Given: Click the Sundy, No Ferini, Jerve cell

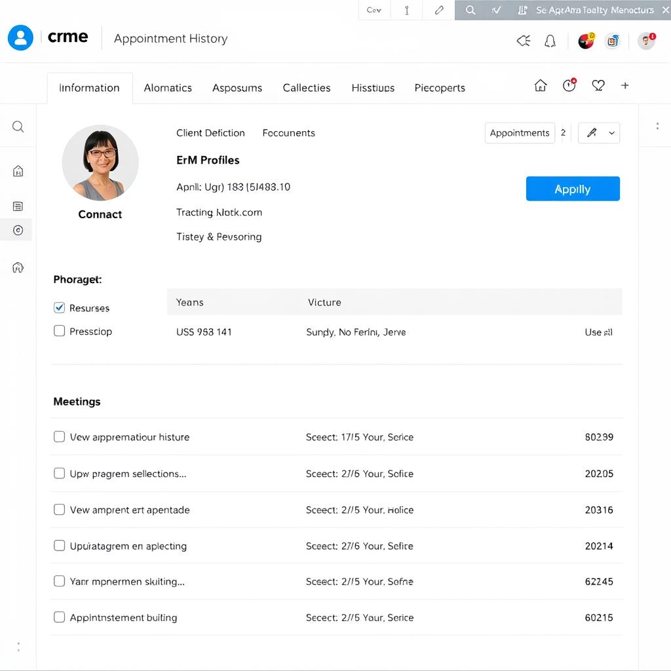Looking at the screenshot, I should click(356, 332).
